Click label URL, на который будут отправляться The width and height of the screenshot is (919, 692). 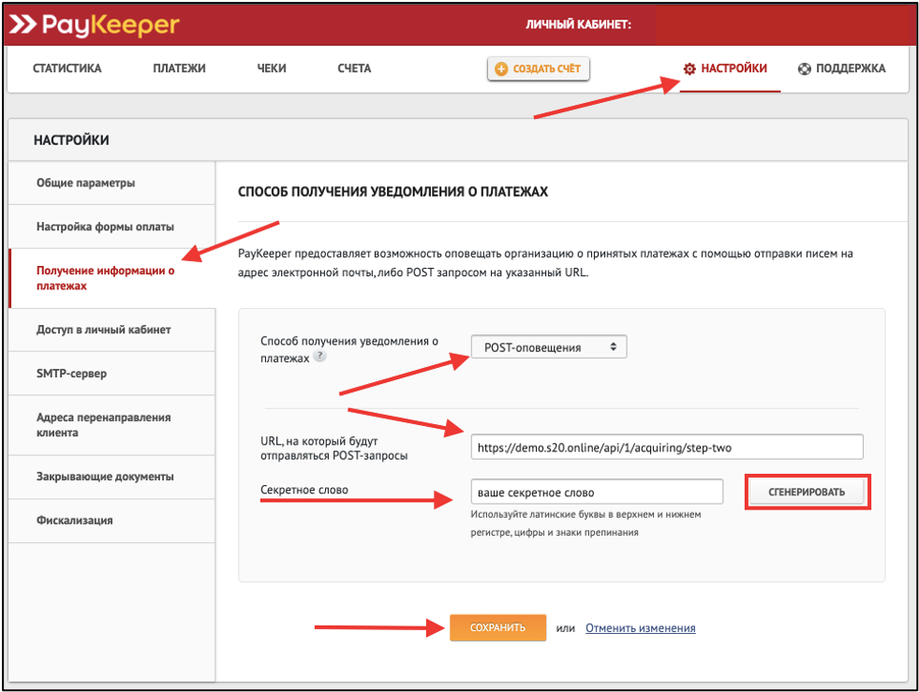pos(334,449)
